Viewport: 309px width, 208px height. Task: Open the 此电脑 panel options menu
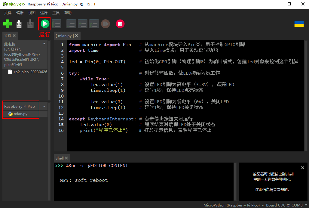pos(44,44)
